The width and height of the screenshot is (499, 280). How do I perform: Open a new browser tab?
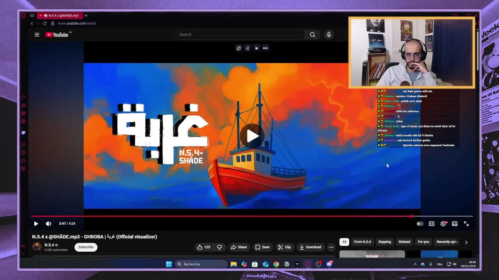tap(86, 16)
